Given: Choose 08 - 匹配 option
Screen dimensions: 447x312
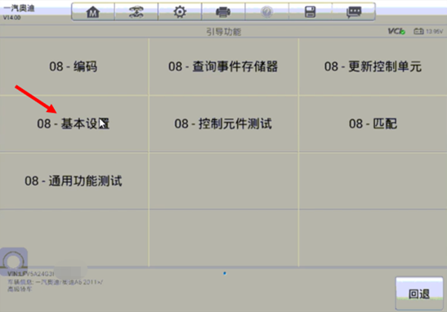Looking at the screenshot, I should coord(373,123).
